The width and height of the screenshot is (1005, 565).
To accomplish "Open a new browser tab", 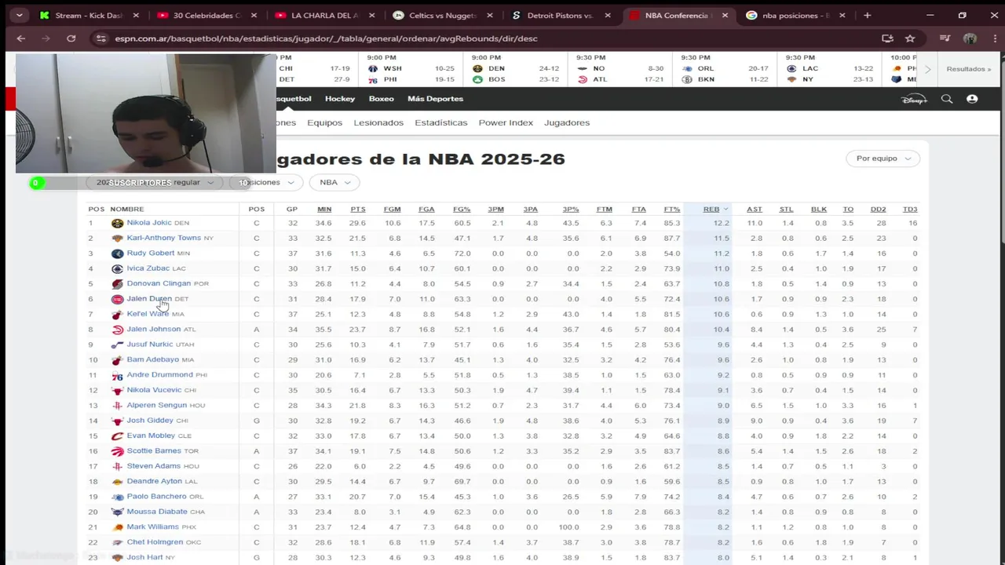I will click(x=867, y=15).
